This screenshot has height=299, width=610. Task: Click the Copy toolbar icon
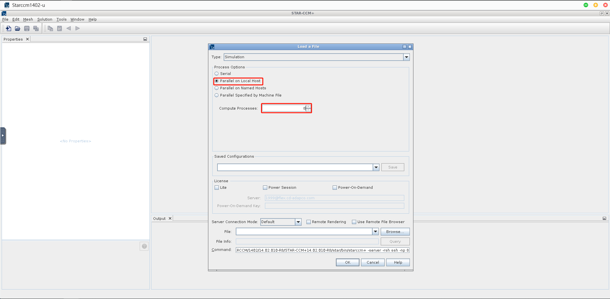pos(50,28)
